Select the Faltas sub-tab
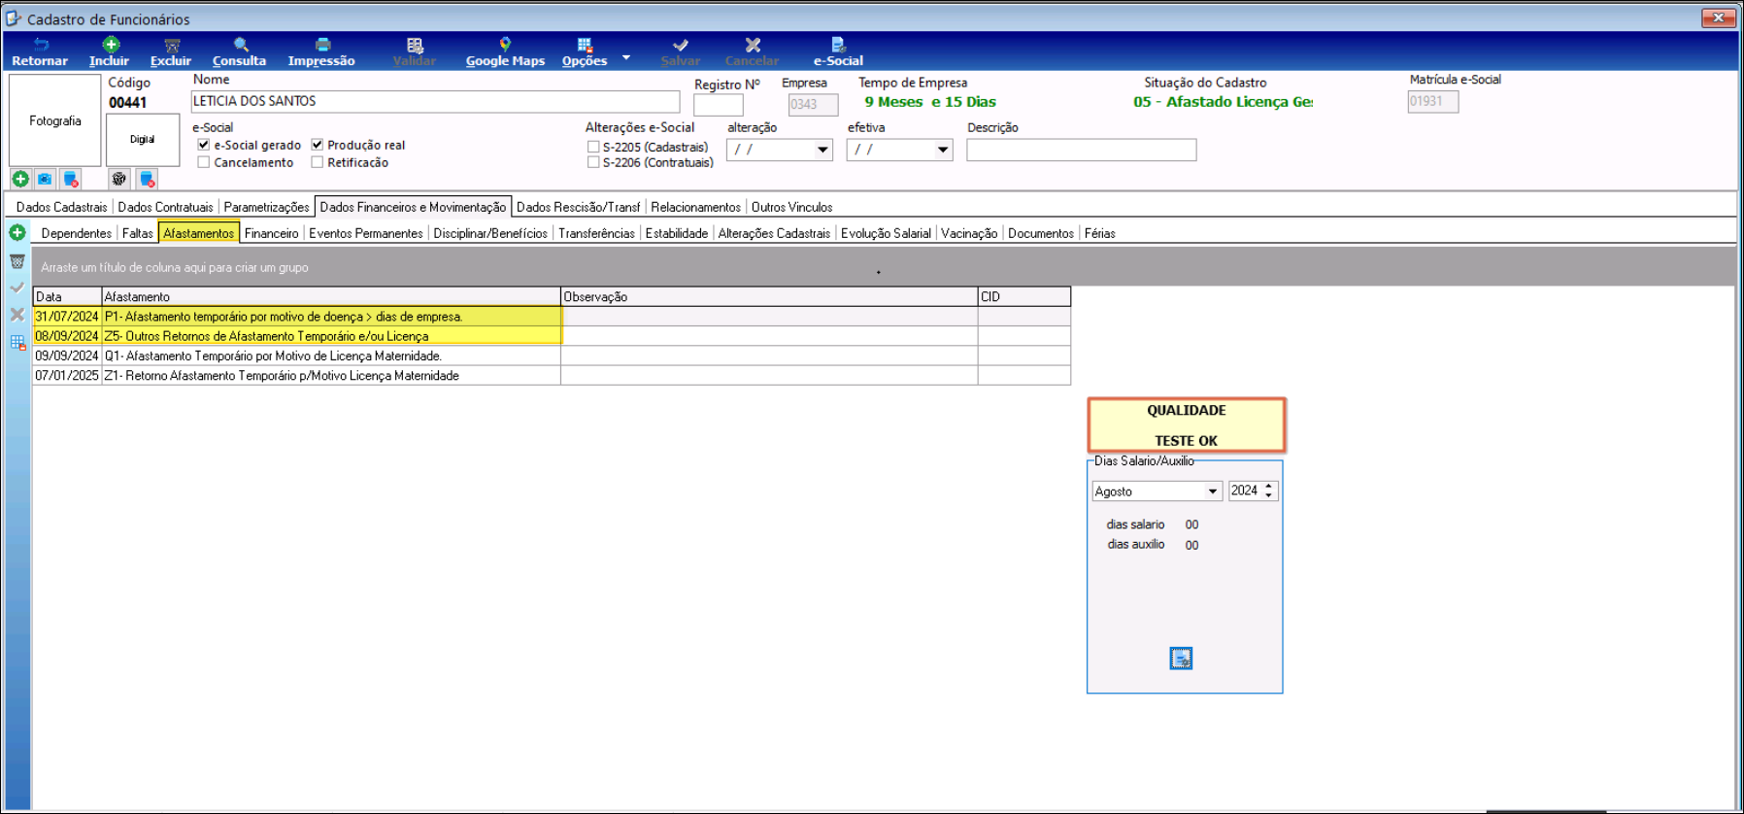Viewport: 1744px width, 814px height. 137,233
